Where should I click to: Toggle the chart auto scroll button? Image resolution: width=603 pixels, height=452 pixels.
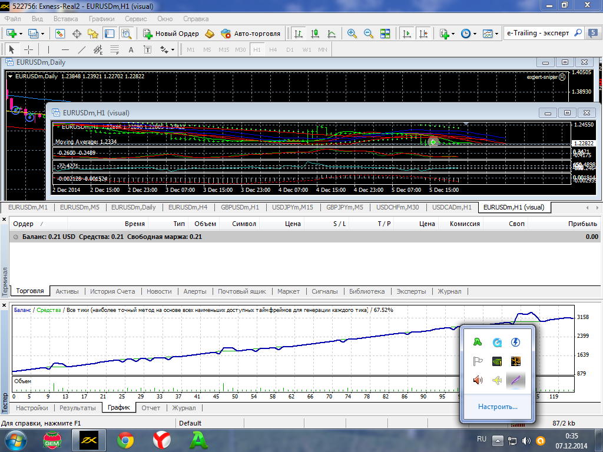406,34
